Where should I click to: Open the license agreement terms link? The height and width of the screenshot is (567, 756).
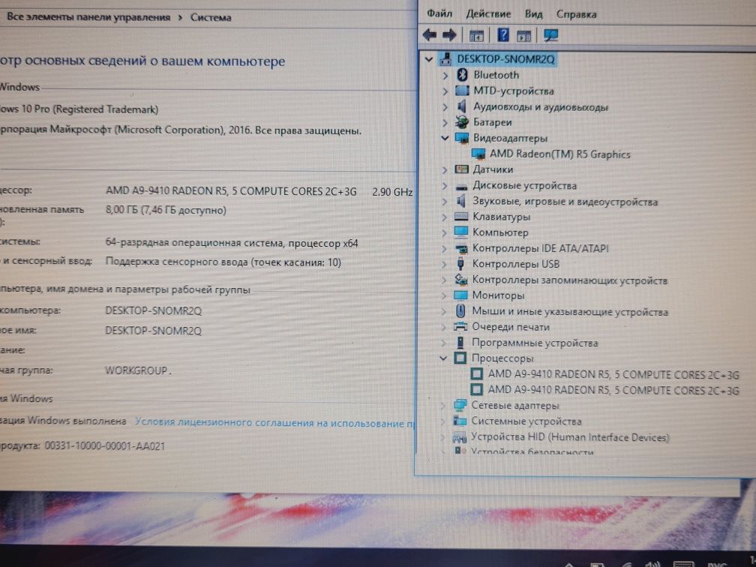point(274,422)
